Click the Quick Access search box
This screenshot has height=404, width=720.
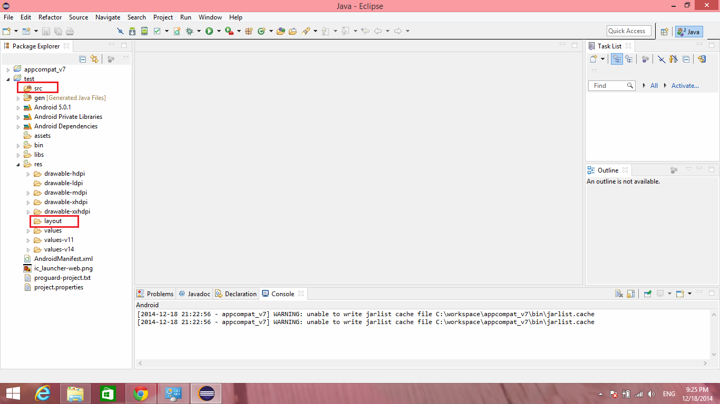click(629, 31)
